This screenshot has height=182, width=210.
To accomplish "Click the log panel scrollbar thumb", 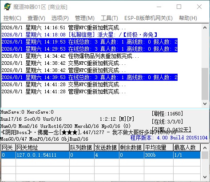I will click(205, 83).
